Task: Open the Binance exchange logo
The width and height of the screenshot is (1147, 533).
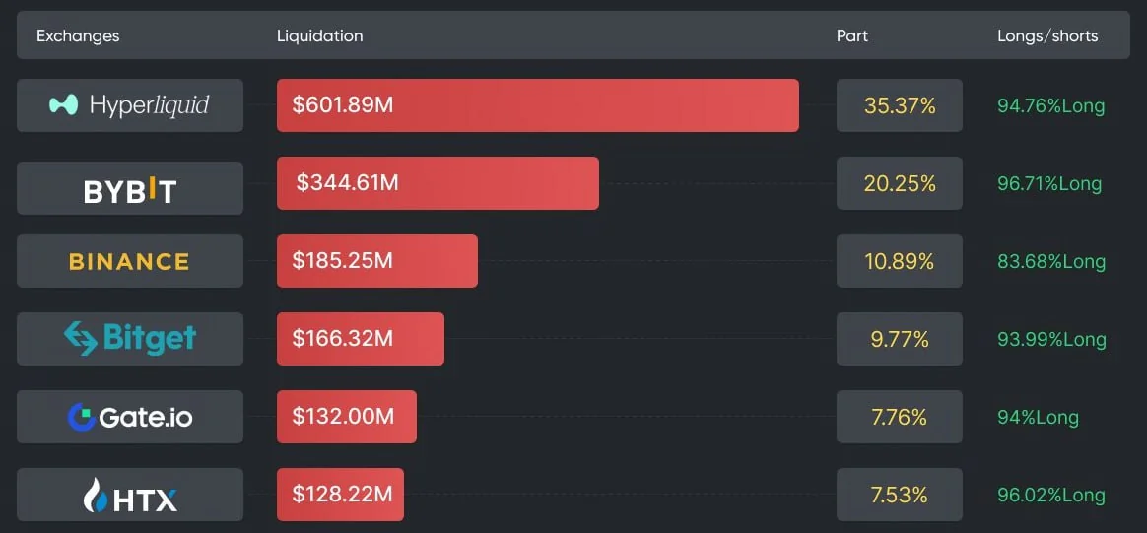Action: click(x=130, y=261)
